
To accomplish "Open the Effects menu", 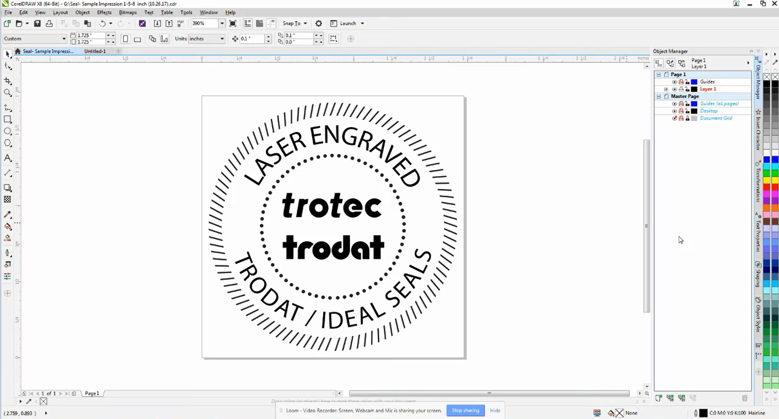I will (x=104, y=12).
